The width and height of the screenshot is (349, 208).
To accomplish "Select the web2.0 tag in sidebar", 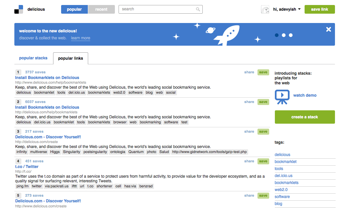I will pos(281,190).
